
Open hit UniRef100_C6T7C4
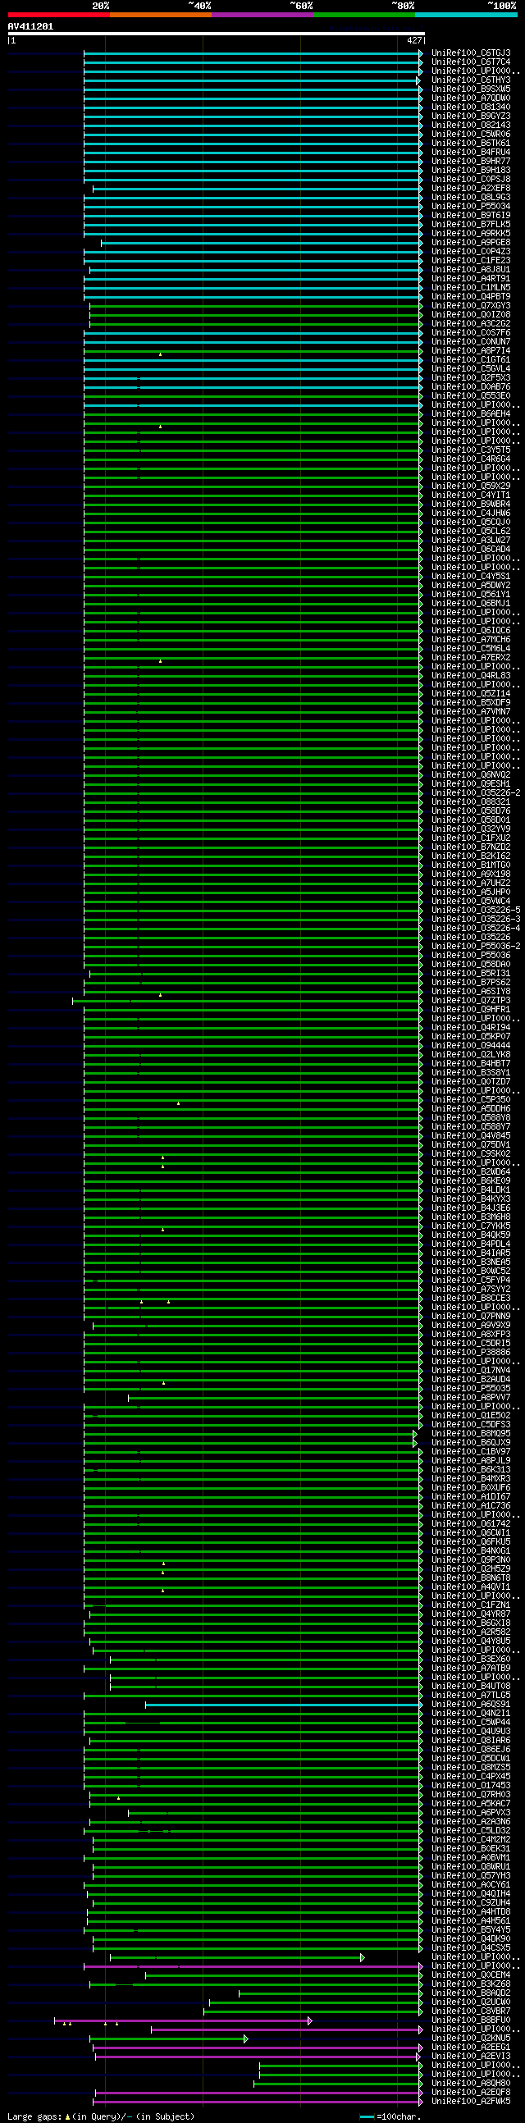tap(471, 62)
